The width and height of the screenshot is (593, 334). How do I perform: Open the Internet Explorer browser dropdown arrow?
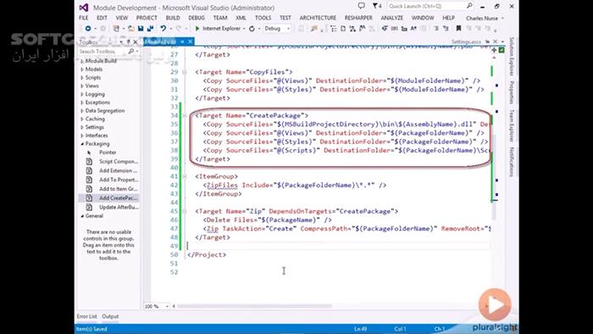tap(244, 29)
